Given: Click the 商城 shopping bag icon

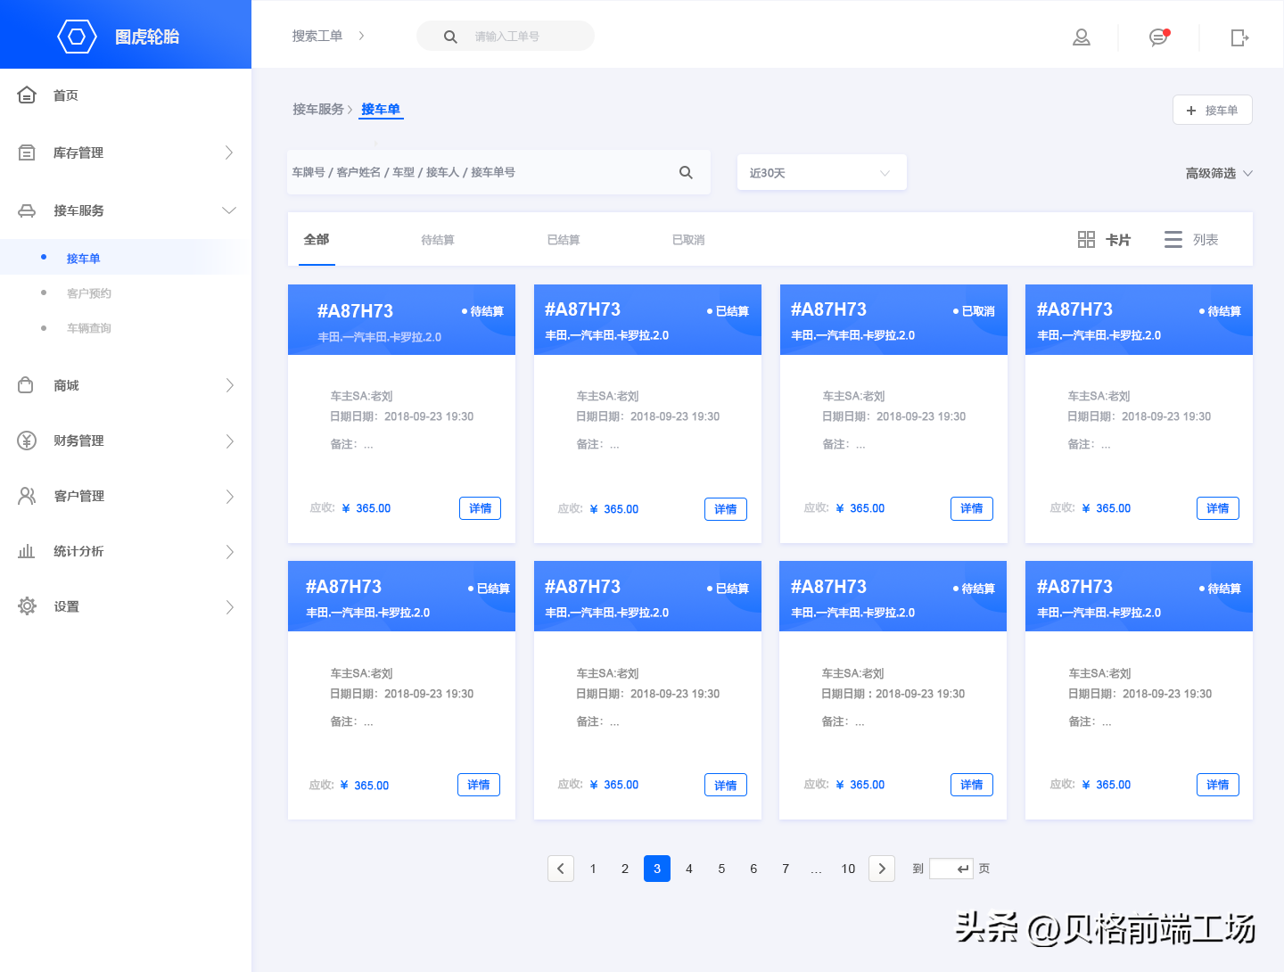Looking at the screenshot, I should coord(26,384).
